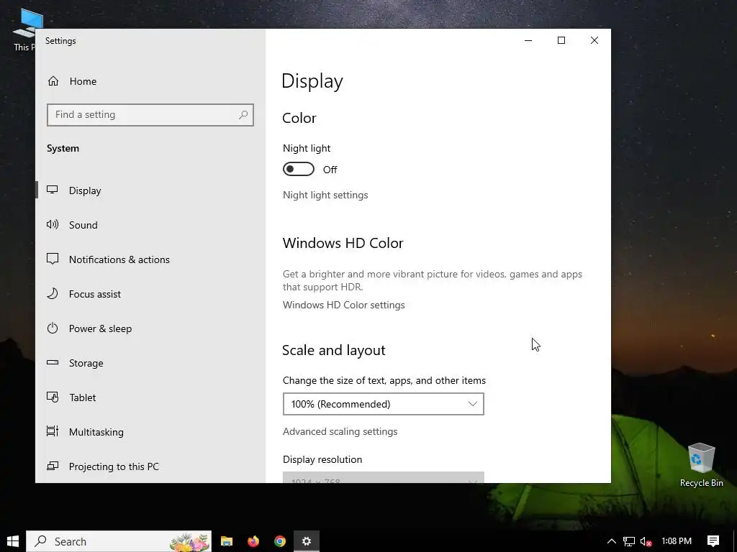The image size is (737, 552).
Task: Click the Settings gear taskbar icon
Action: [x=307, y=541]
